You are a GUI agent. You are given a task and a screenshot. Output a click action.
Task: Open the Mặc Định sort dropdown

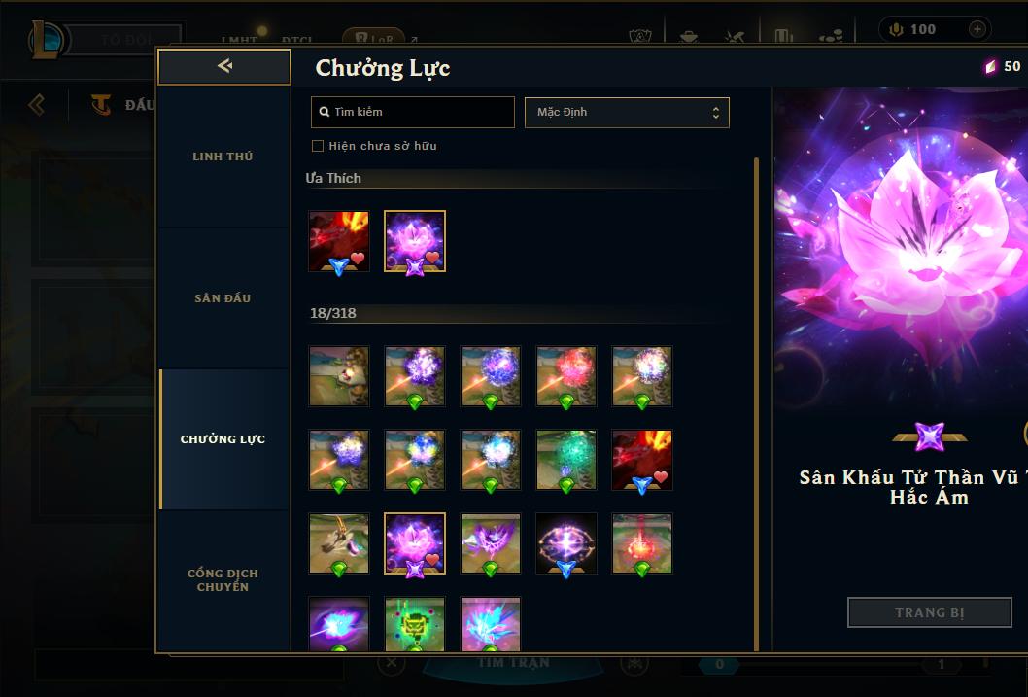(627, 112)
